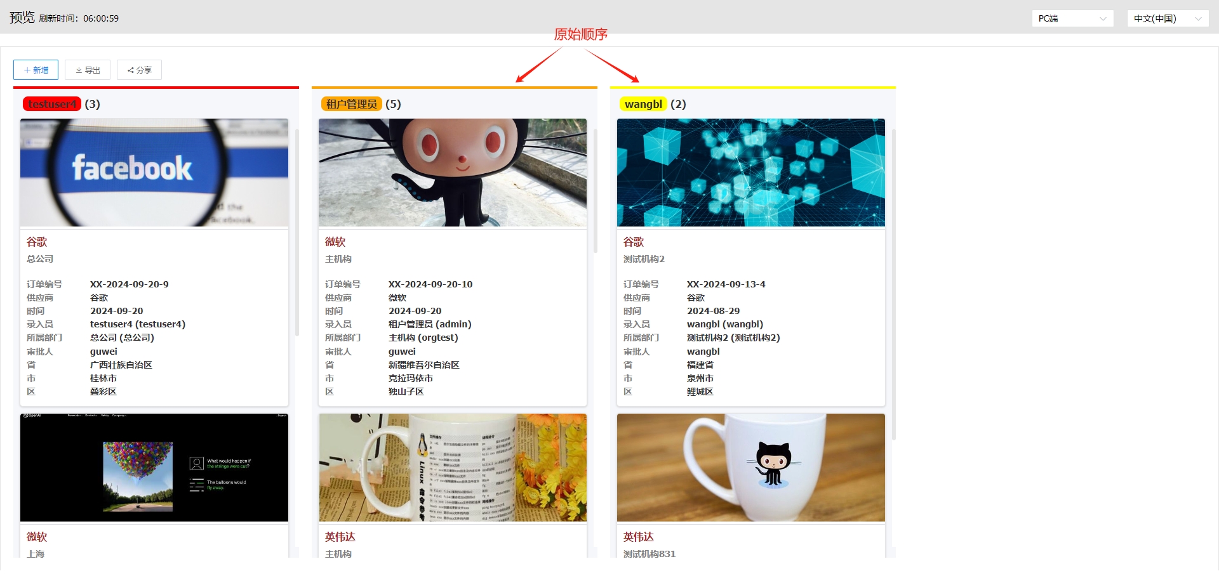The image size is (1219, 578).
Task: Click the 微软 title in 租户管理员 column
Action: pyautogui.click(x=335, y=242)
